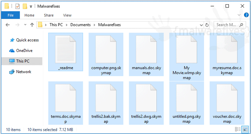This screenshot has height=134, width=251.
Task: Expand the ribbon with chevron
Action: tap(239, 15)
